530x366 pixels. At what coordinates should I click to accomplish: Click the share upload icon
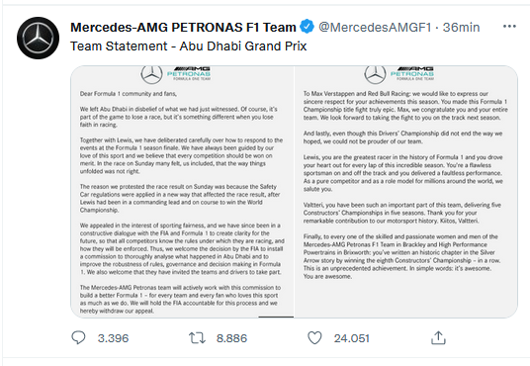438,338
